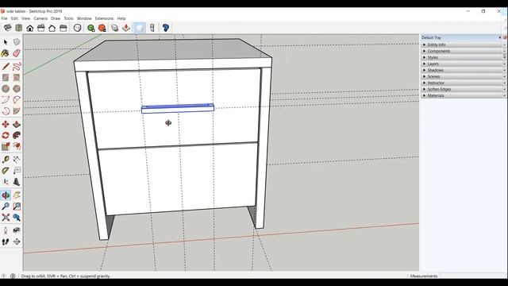Activate the Move tool red arrows
This screenshot has height=286, width=508.
click(x=6, y=124)
